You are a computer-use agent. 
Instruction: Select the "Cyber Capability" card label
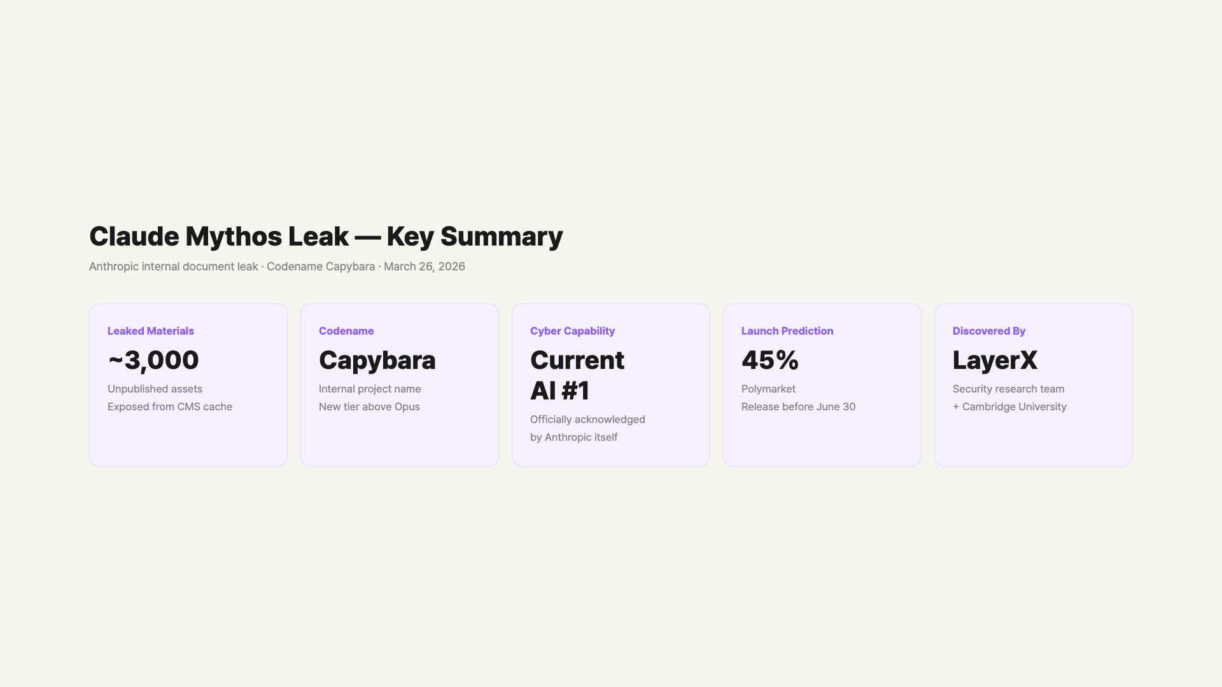(x=572, y=331)
